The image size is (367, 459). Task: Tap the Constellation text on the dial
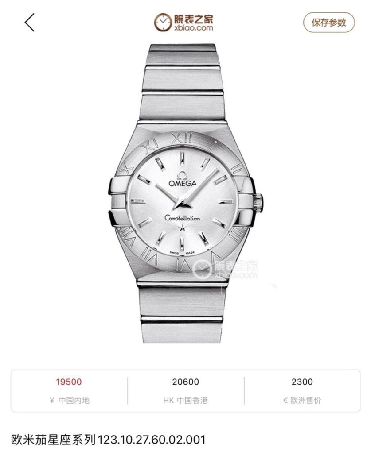182,218
